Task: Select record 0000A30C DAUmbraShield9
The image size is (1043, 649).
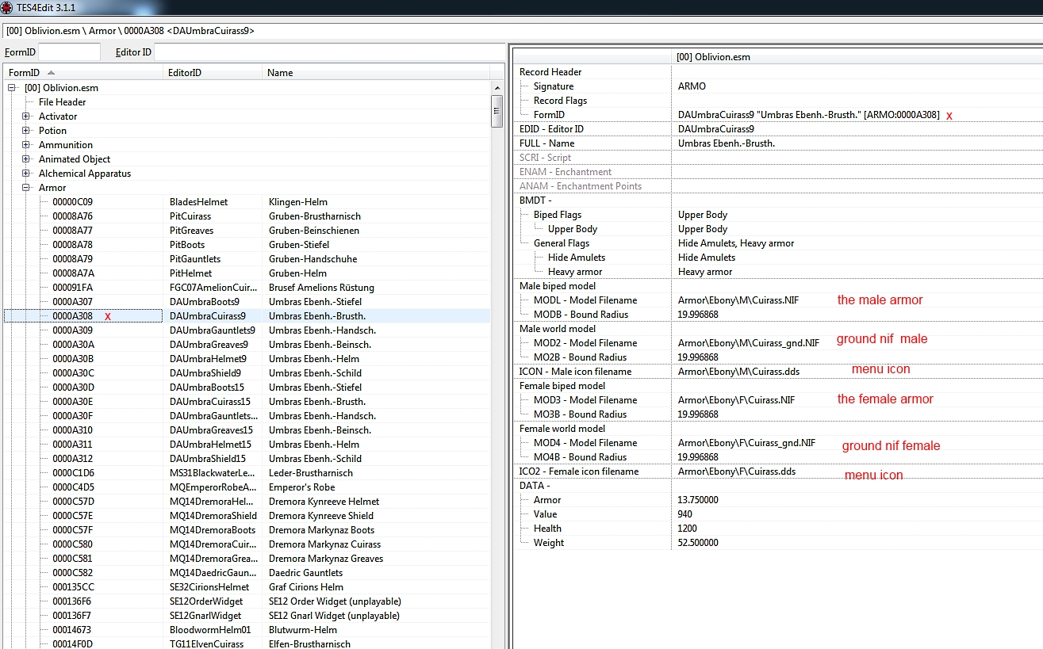Action: pos(247,373)
